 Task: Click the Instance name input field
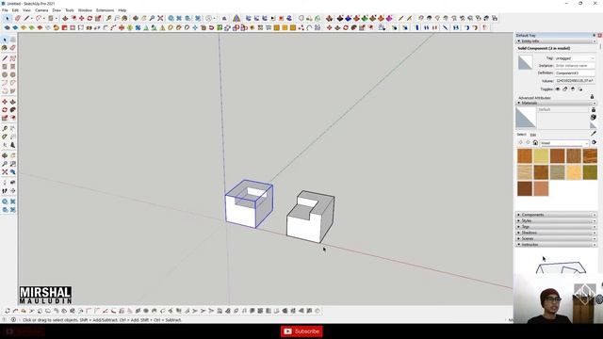(x=575, y=66)
